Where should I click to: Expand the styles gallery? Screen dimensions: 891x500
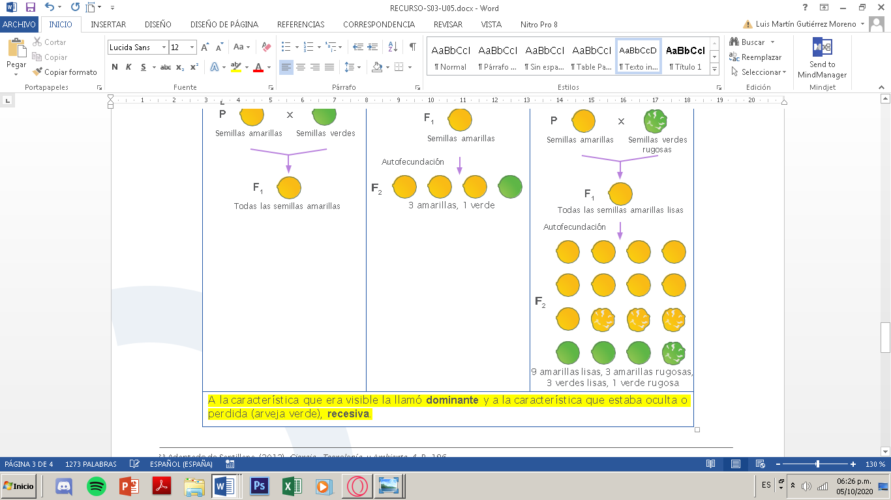[714, 69]
